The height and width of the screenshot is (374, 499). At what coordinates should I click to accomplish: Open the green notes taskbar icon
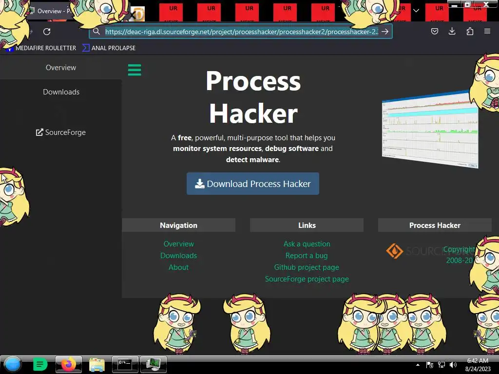pos(40,364)
